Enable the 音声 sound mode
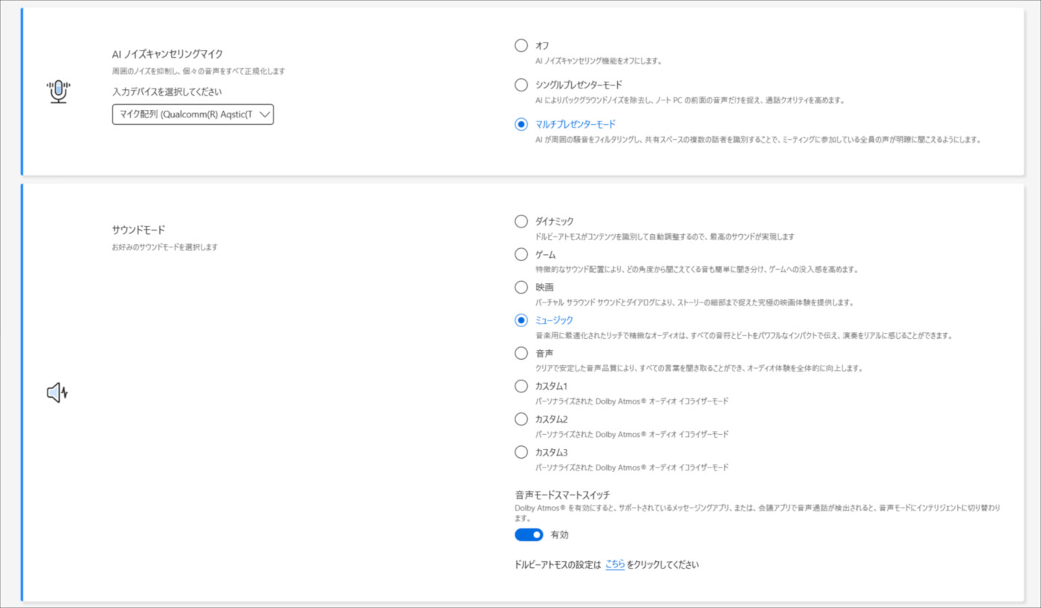This screenshot has height=608, width=1041. [521, 353]
